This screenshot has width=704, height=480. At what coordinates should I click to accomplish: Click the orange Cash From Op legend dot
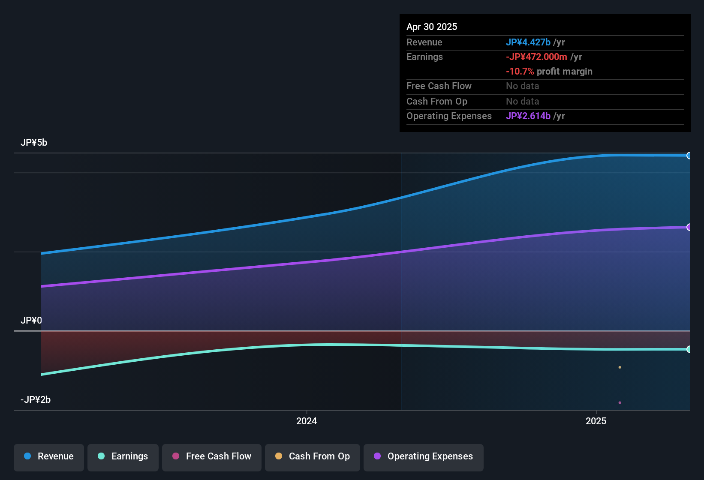(x=279, y=456)
